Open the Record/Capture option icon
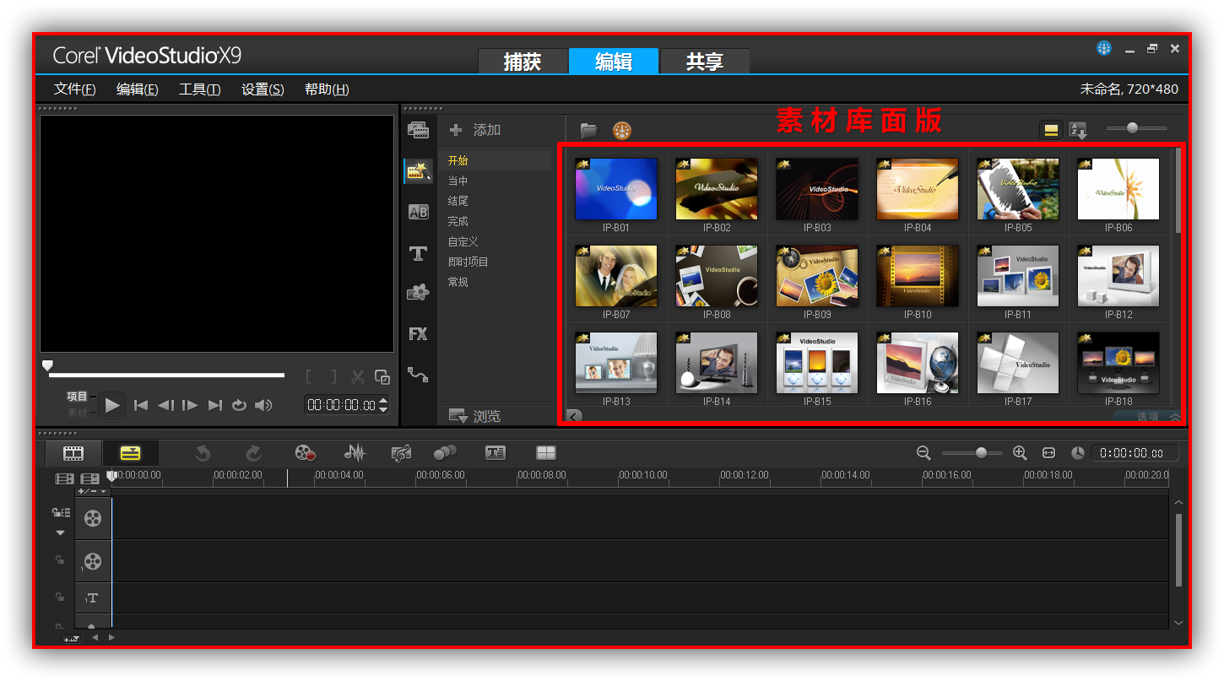Screen dimensions: 1224x681 (x=306, y=453)
